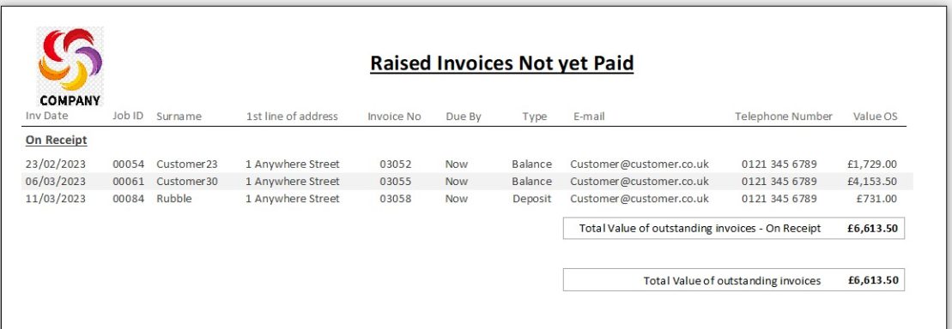Select invoice date 23/02/2023
Image resolution: width=952 pixels, height=329 pixels.
(x=56, y=164)
